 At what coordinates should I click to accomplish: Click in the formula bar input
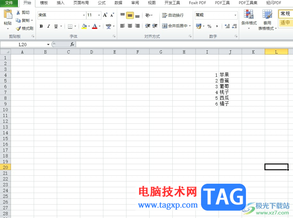tap(184, 45)
